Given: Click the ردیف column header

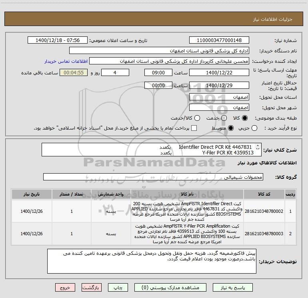Looking at the screenshot, I should [x=290, y=194].
